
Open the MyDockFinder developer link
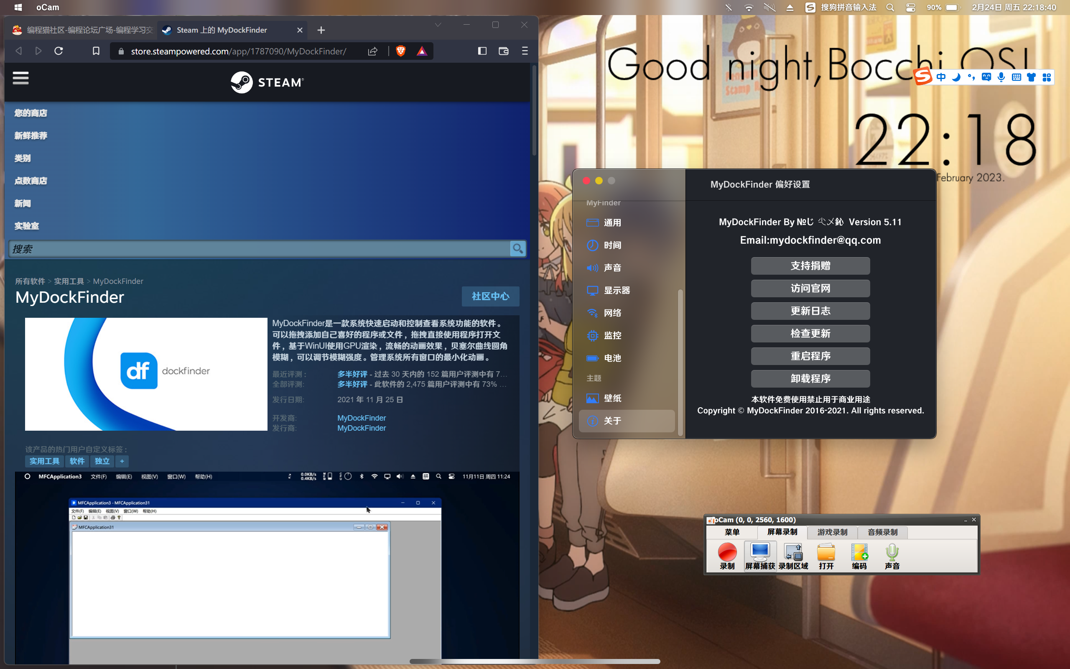pos(361,418)
